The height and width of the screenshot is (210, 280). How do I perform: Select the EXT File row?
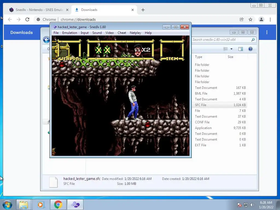pyautogui.click(x=220, y=145)
